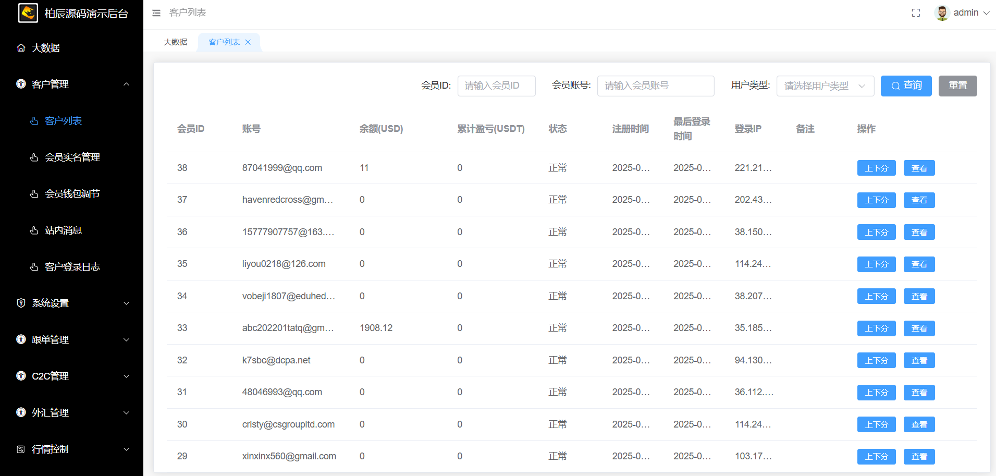
Task: Click the 客户列表 breadcrumb title
Action: (x=188, y=13)
